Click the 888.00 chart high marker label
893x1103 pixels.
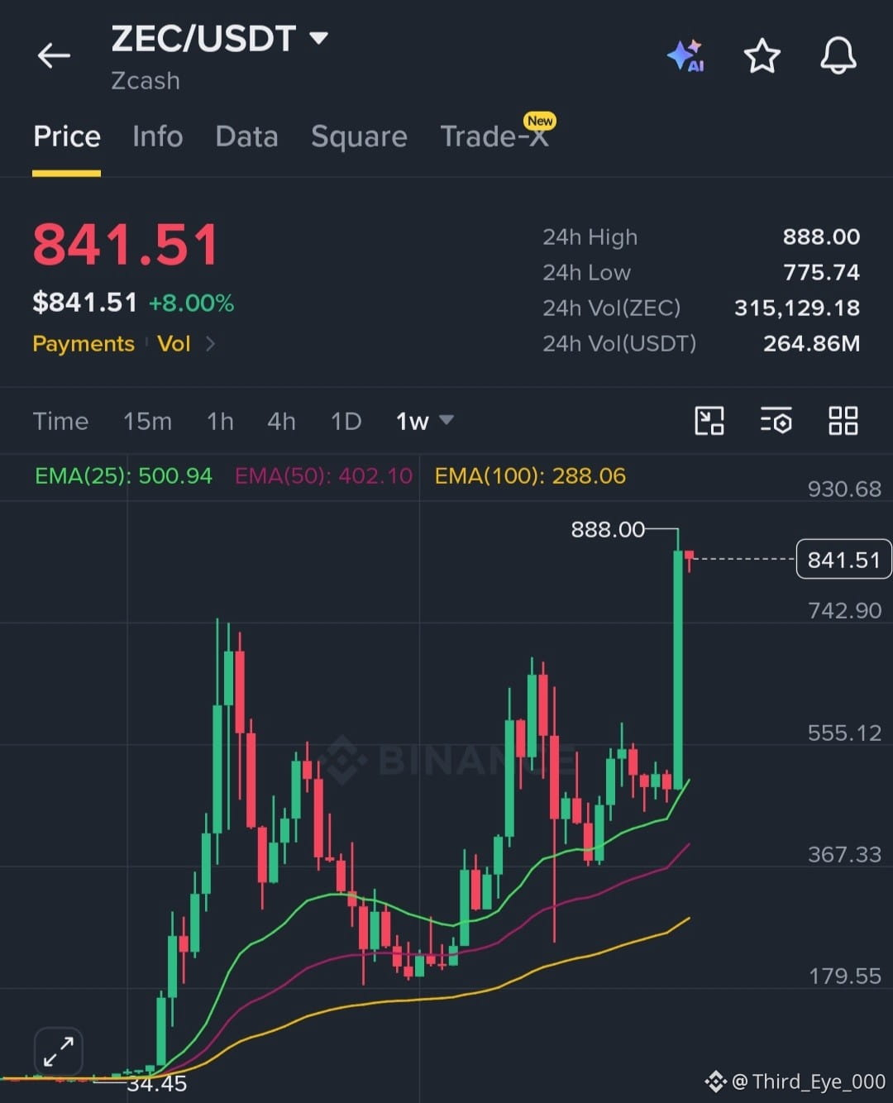608,529
